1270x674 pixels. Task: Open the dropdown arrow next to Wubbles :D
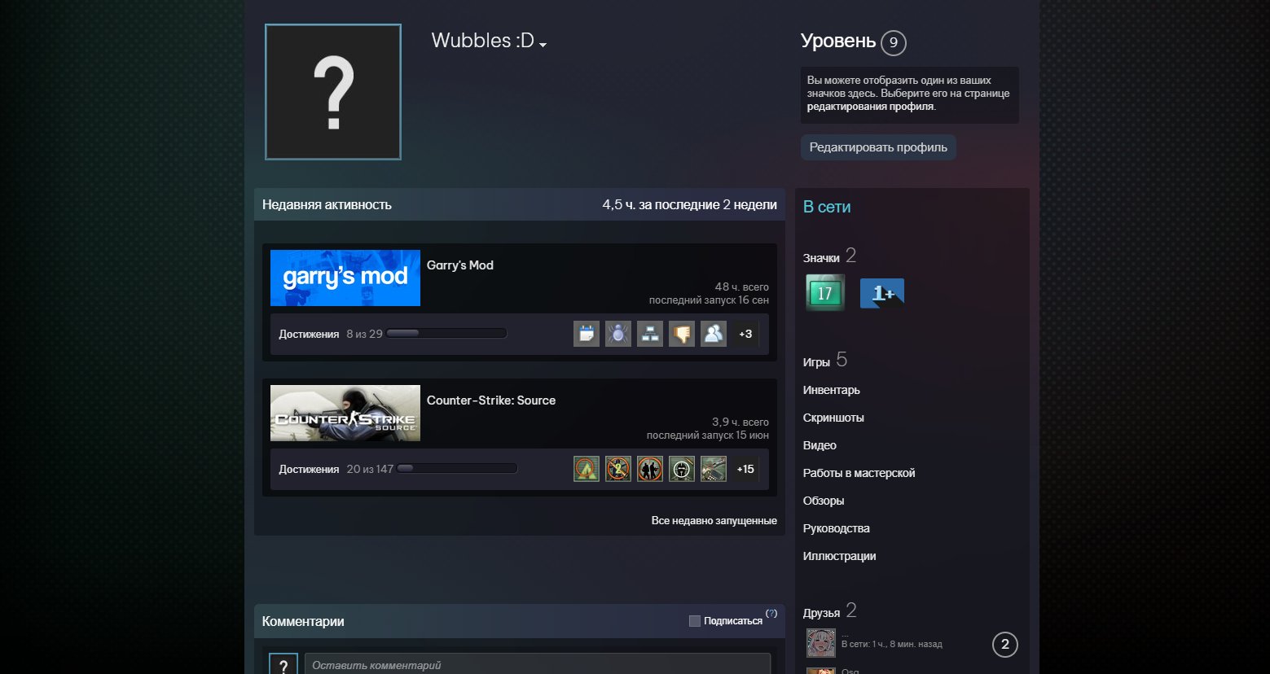pos(543,45)
